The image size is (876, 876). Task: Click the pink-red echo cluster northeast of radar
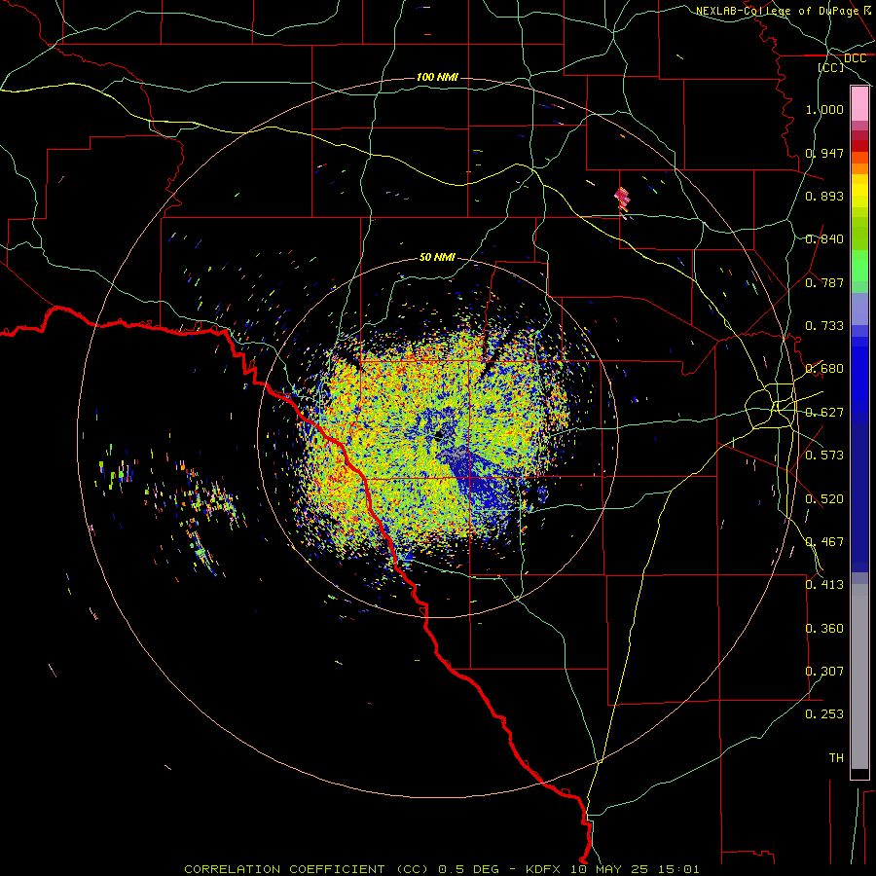coord(622,198)
